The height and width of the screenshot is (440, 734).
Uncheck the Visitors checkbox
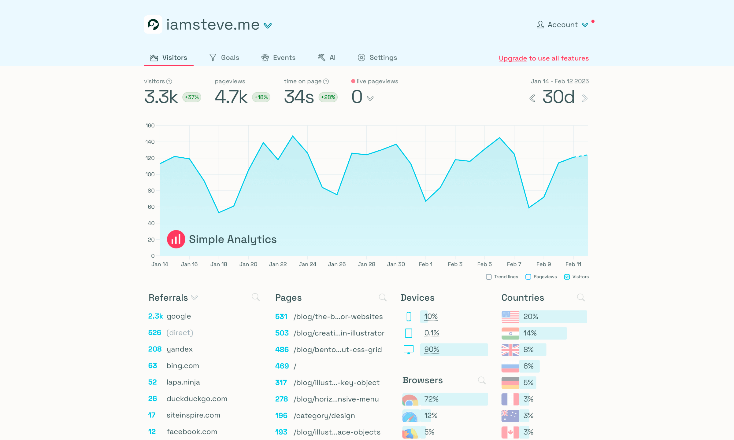(567, 277)
